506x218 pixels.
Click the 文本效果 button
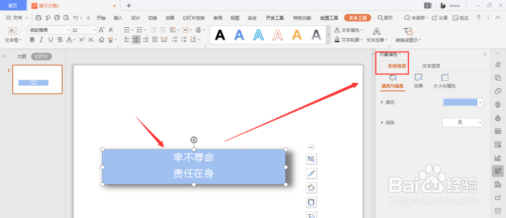point(376,35)
